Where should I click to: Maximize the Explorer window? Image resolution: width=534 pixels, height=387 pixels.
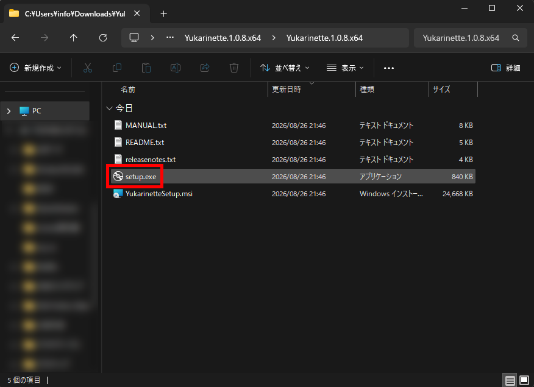click(492, 8)
